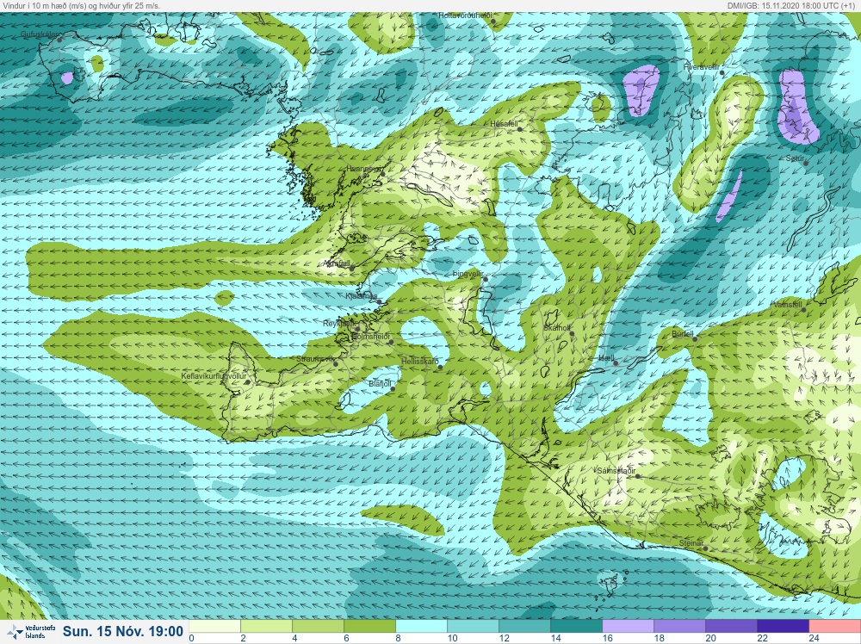861x644 pixels.
Task: Click the 'Sun. 15 Nóv. 19:00' forecast time label
Action: pyautogui.click(x=123, y=631)
